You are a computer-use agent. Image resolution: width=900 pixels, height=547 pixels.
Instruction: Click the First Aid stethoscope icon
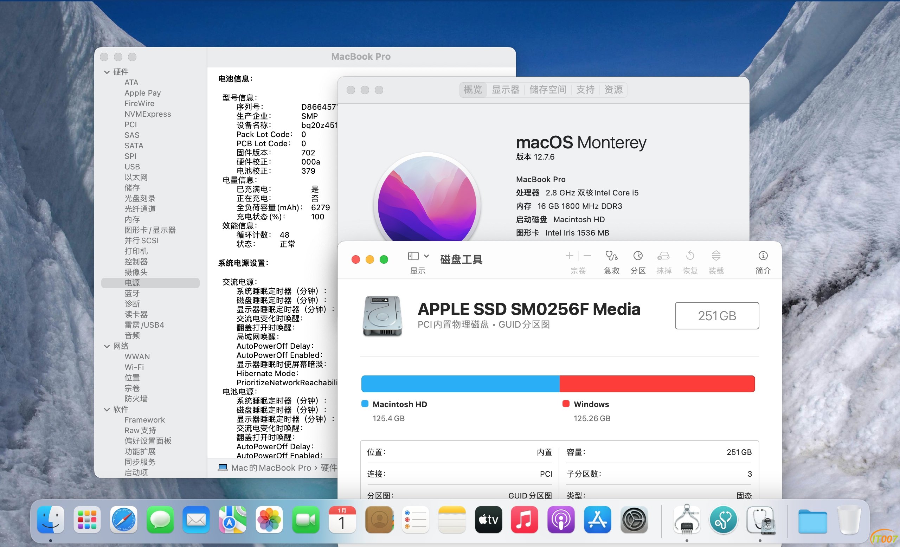(x=611, y=256)
